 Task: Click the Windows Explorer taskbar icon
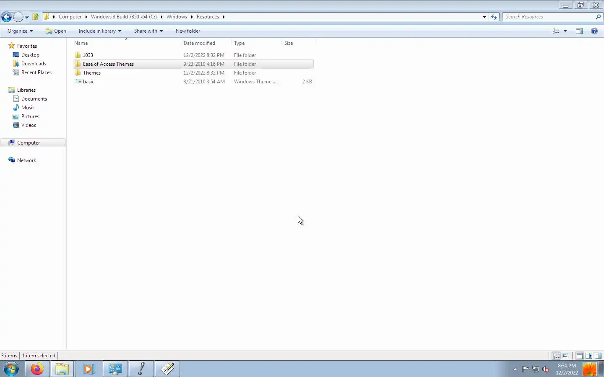(x=62, y=369)
